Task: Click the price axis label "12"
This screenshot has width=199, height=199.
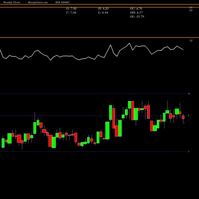Action: tap(191, 41)
